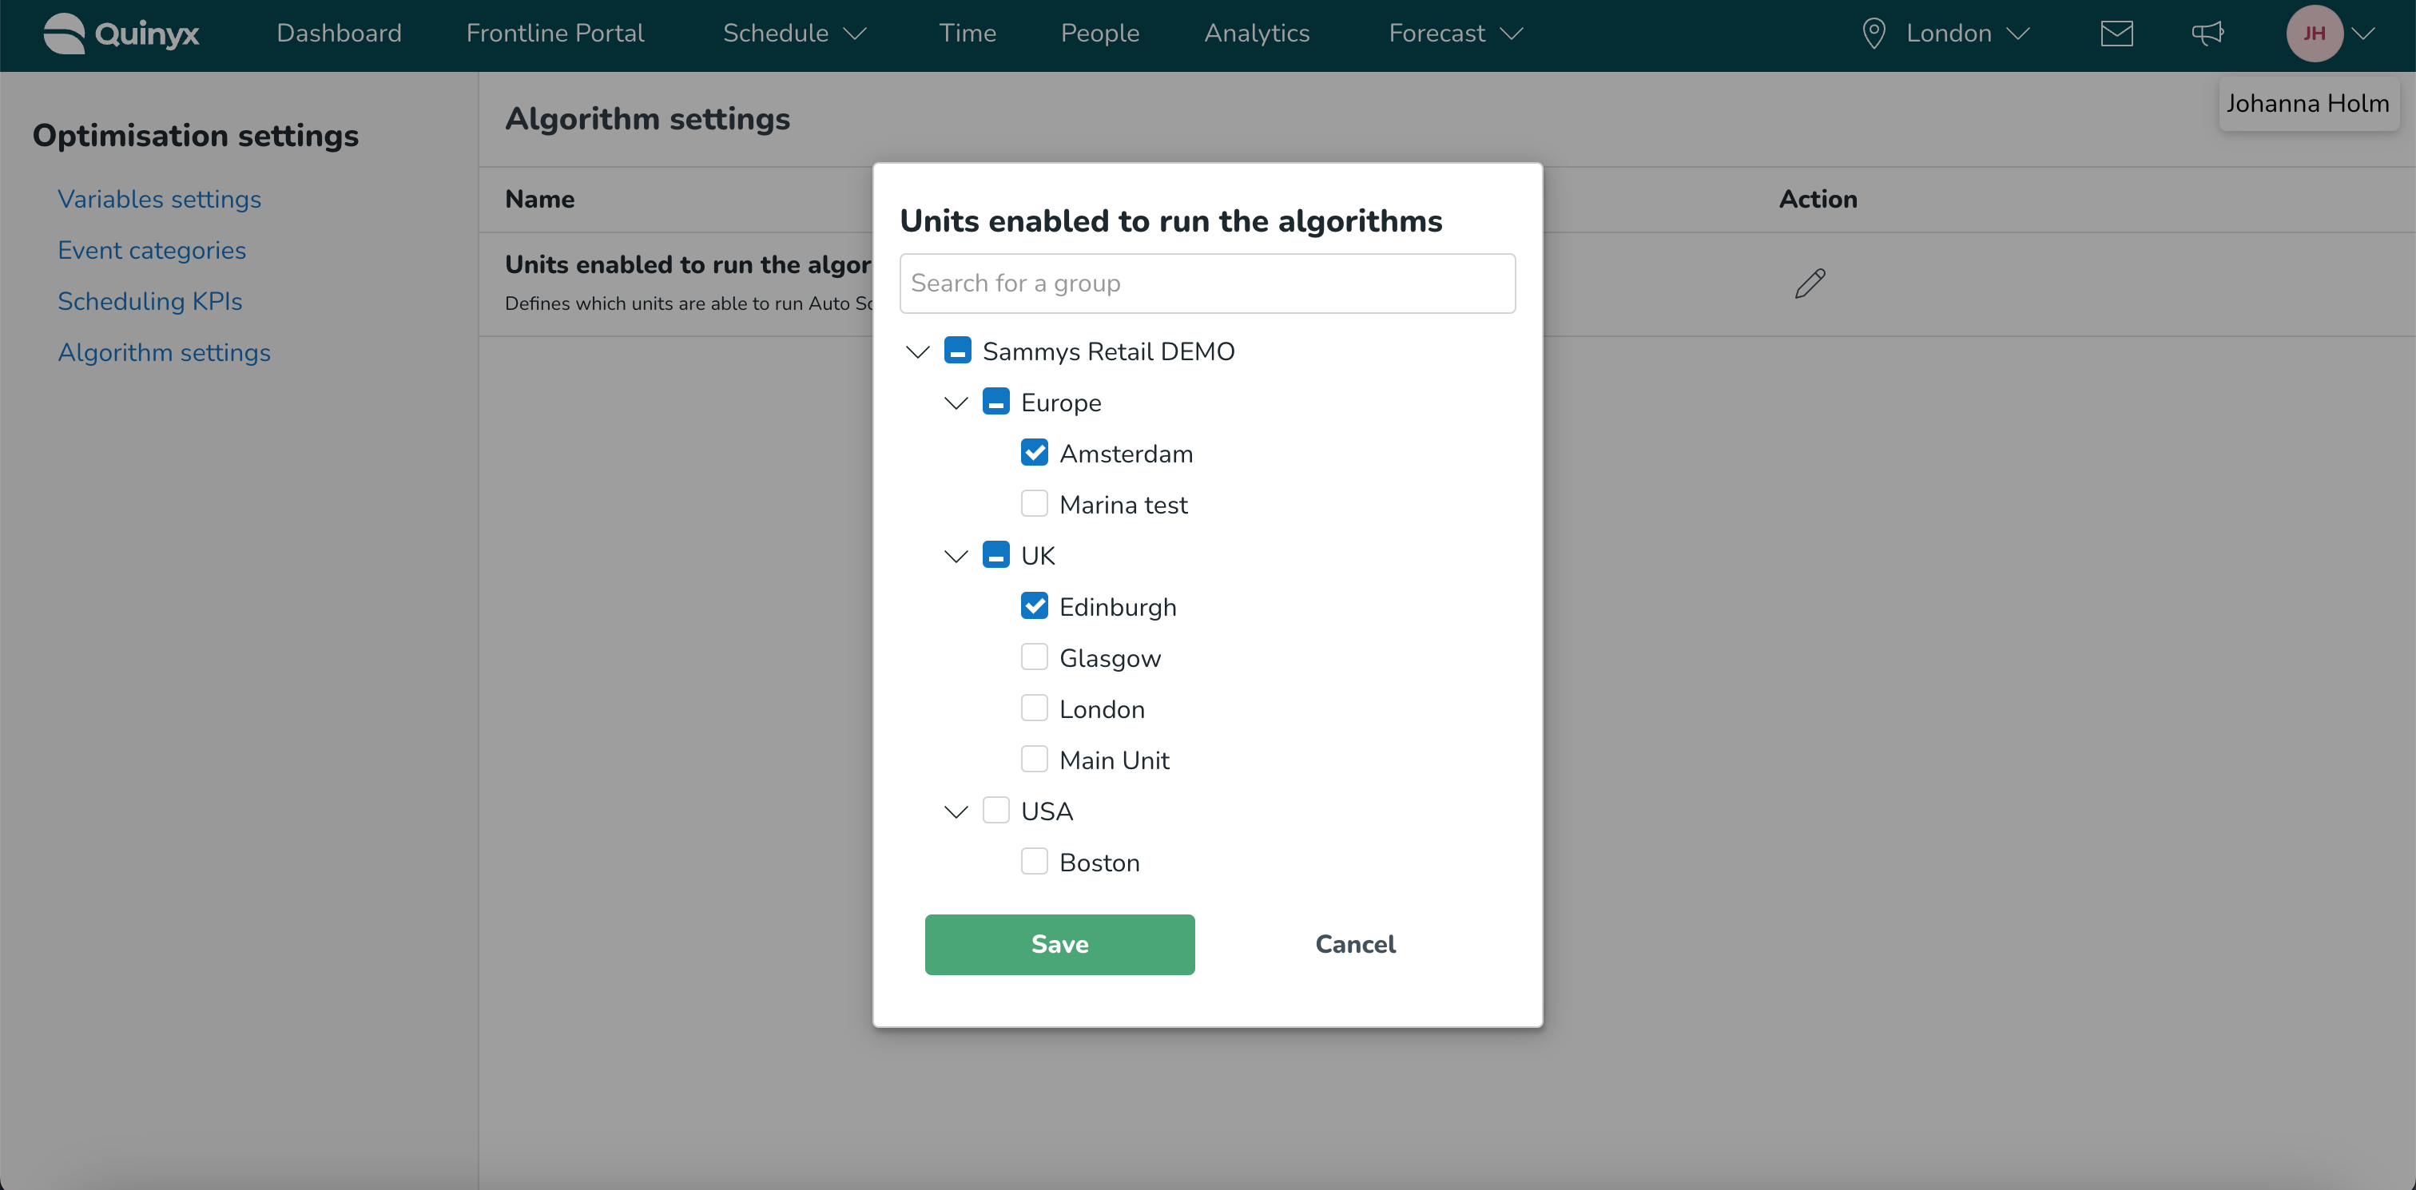Toggle the Europe checkbox
This screenshot has width=2416, height=1190.
tap(995, 403)
